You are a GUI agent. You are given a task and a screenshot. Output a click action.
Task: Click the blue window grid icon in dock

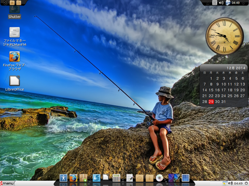185,178
